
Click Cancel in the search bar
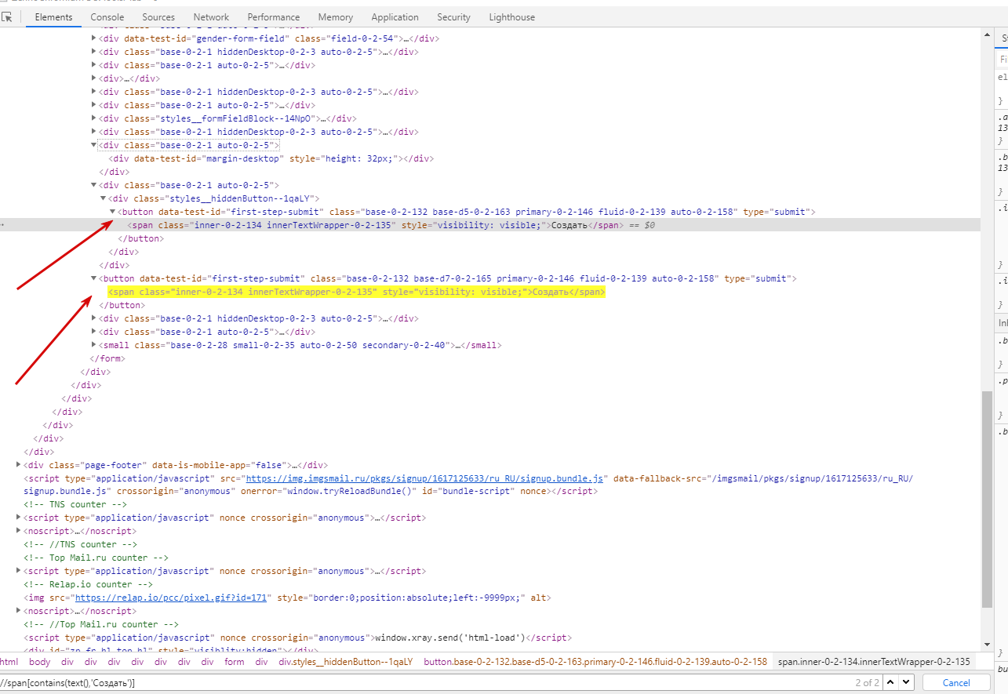(x=955, y=682)
